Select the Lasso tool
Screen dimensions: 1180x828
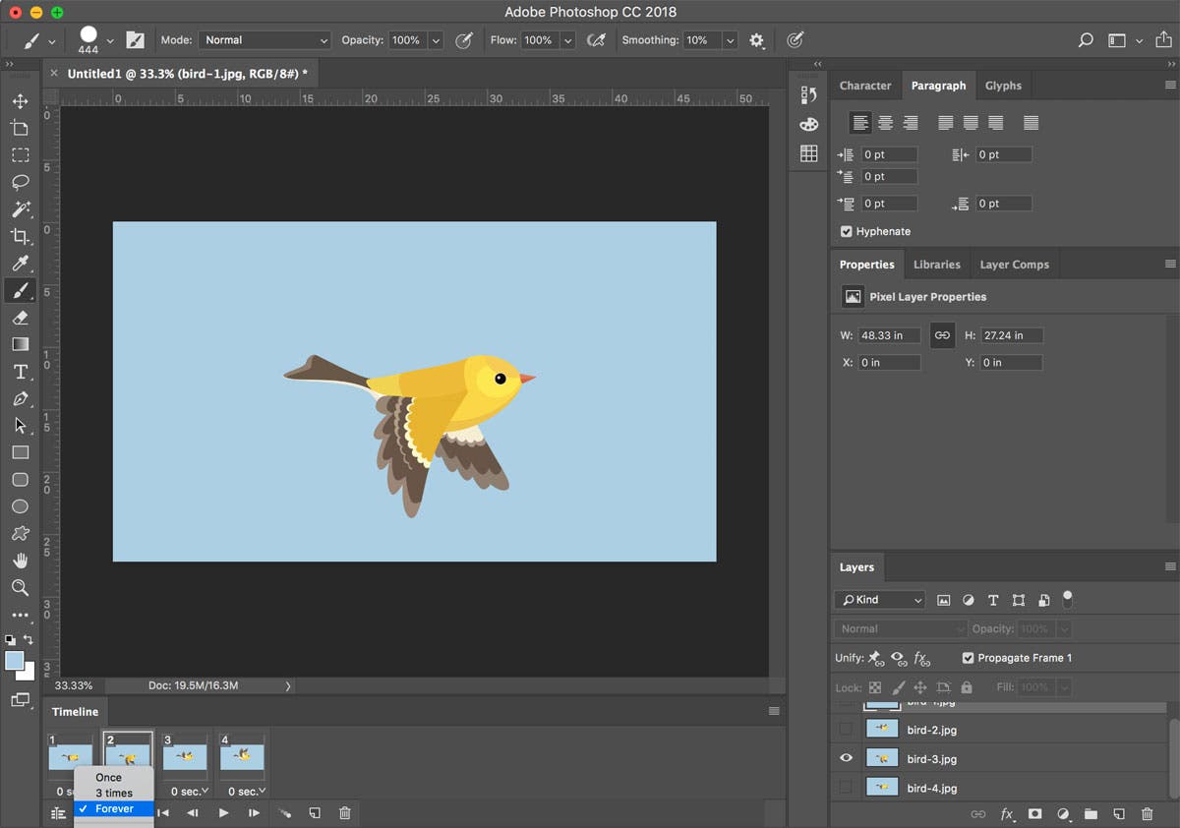point(20,183)
